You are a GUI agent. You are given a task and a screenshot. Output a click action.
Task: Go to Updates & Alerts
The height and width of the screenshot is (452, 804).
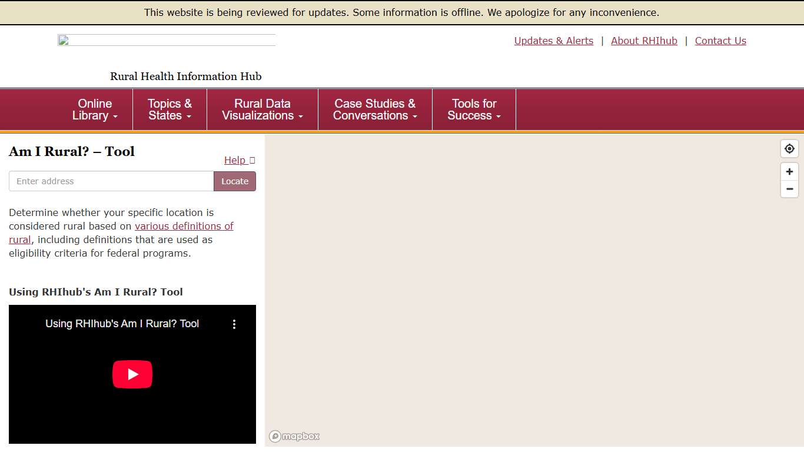pyautogui.click(x=553, y=41)
